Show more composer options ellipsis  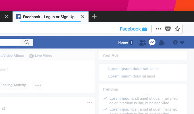point(38,85)
